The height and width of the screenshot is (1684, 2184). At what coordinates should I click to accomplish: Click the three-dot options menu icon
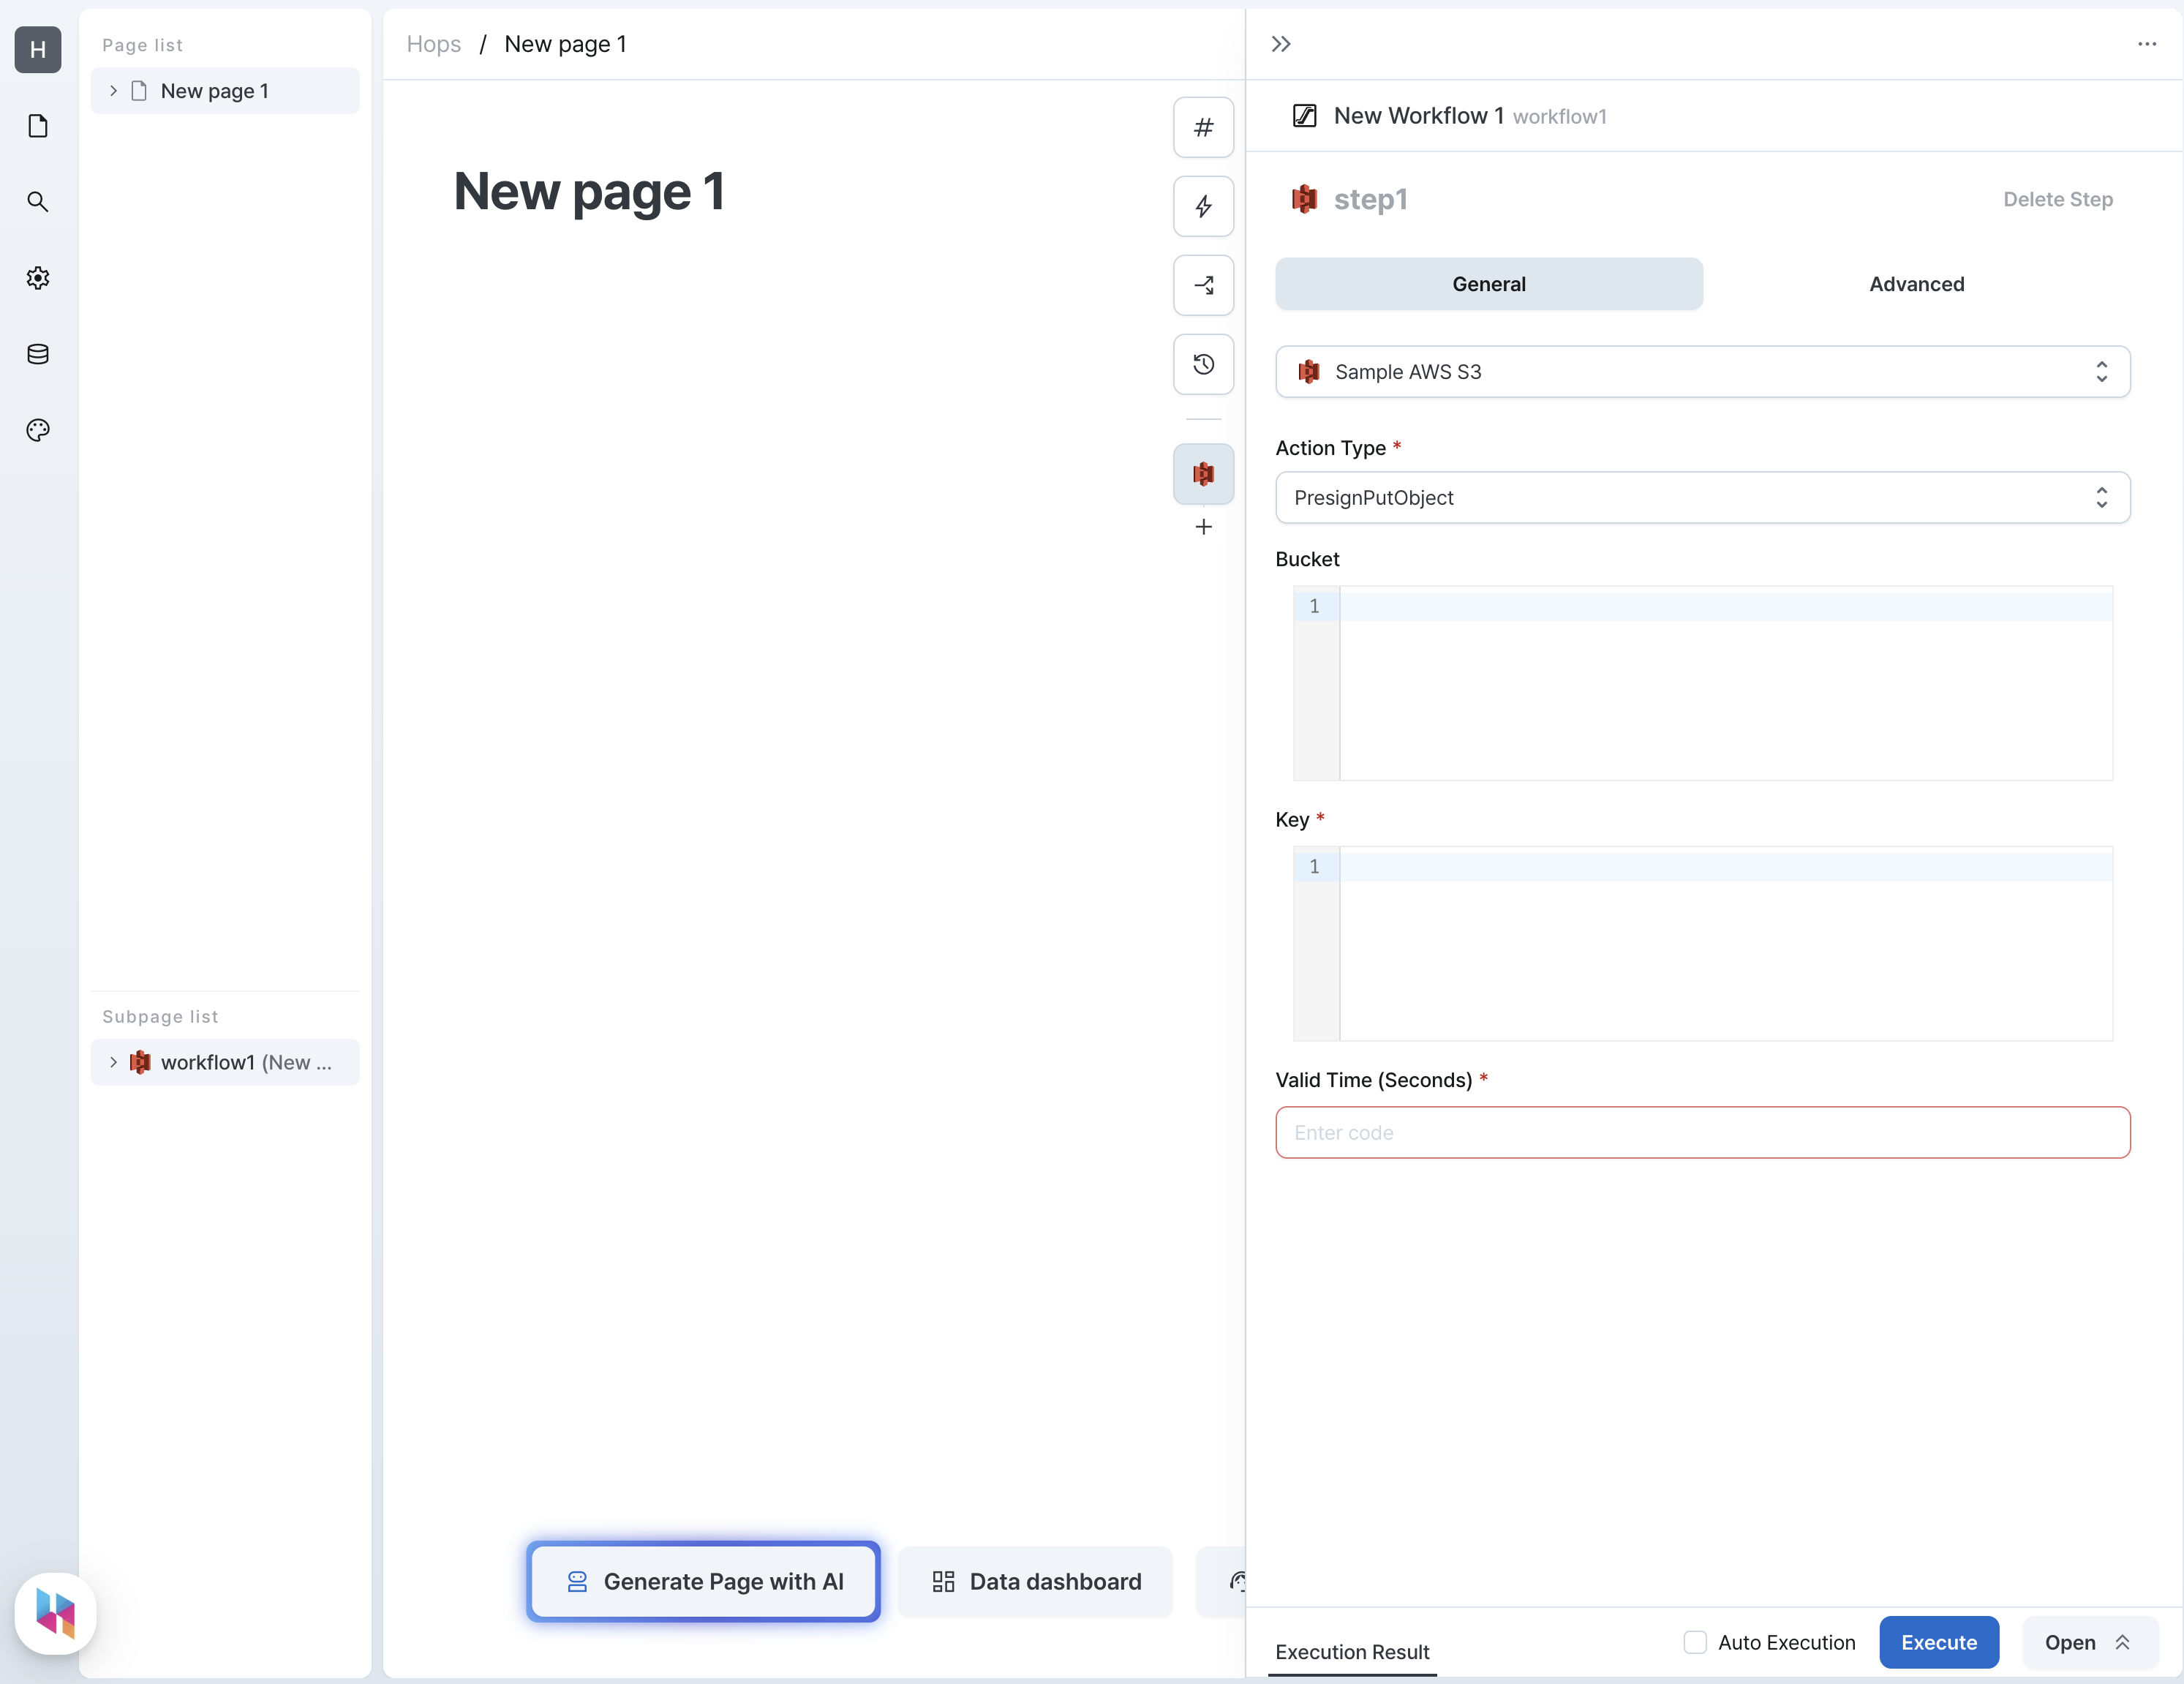click(x=2147, y=44)
